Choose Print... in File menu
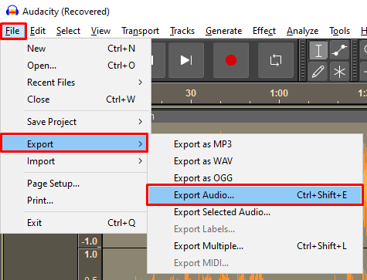 point(75,201)
